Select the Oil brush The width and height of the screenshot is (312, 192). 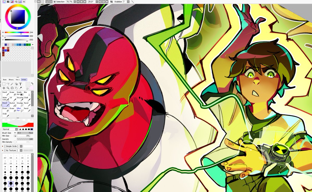coord(13,99)
